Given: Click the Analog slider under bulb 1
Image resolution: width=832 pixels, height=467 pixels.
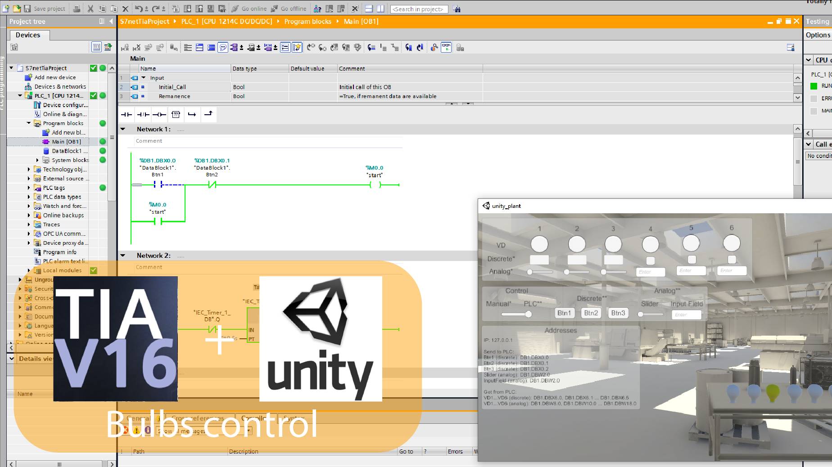Looking at the screenshot, I should [x=540, y=272].
